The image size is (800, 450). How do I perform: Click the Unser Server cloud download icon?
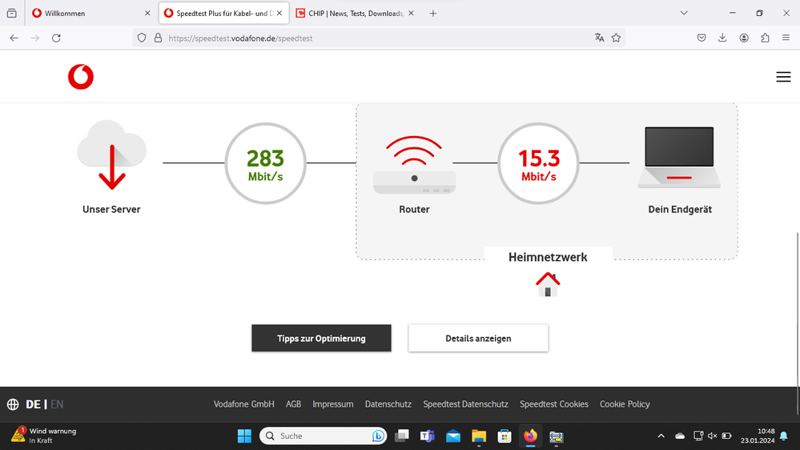(111, 155)
